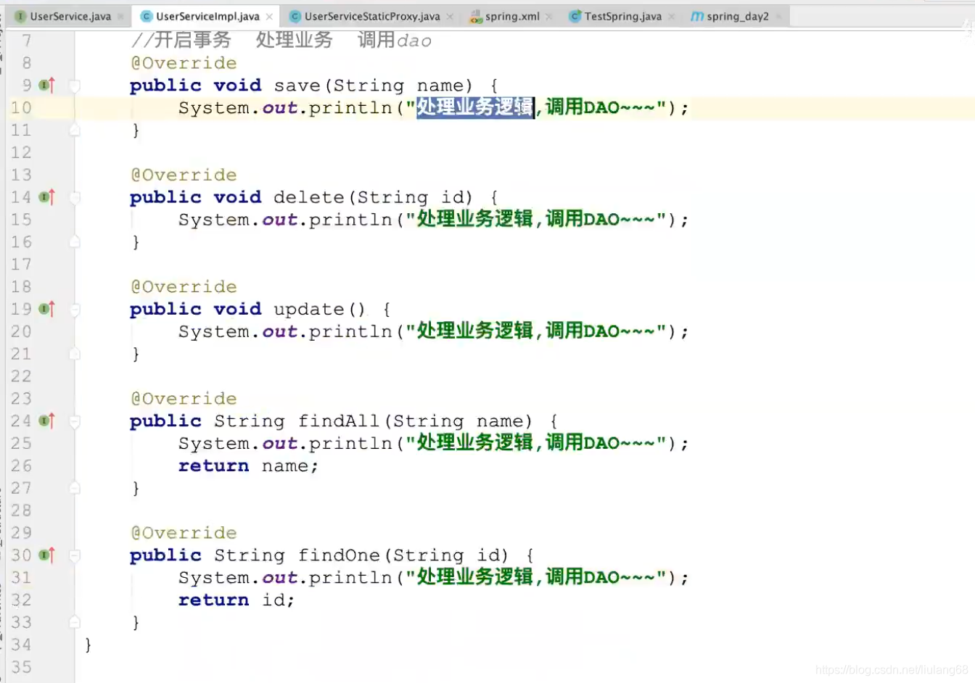Click the println string on line 25
975x683 pixels.
pos(536,443)
